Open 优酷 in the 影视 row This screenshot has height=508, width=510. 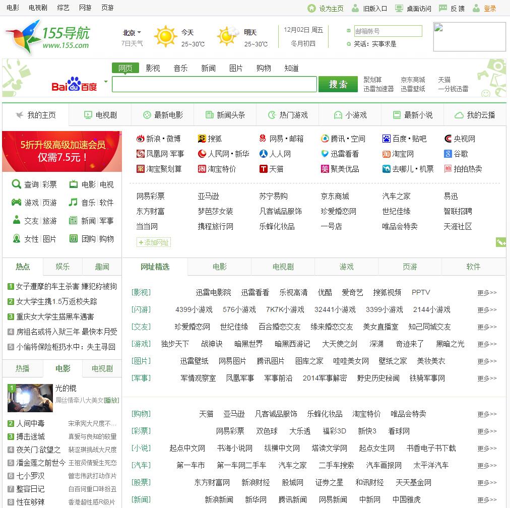tap(325, 292)
